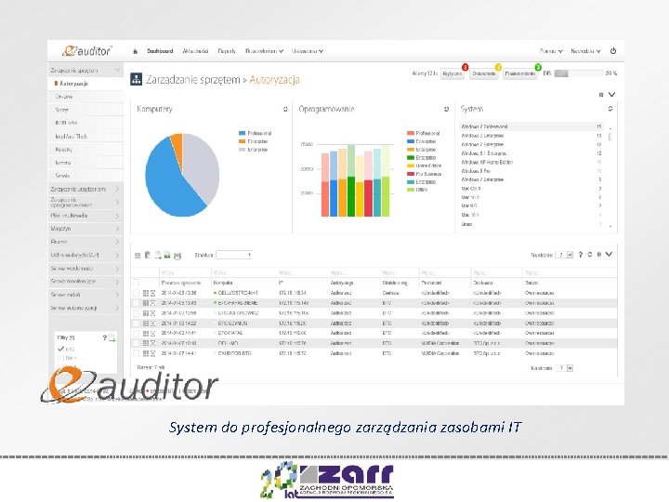The image size is (669, 502).
Task: Click the Powiadomienia alerts button
Action: pos(519,73)
